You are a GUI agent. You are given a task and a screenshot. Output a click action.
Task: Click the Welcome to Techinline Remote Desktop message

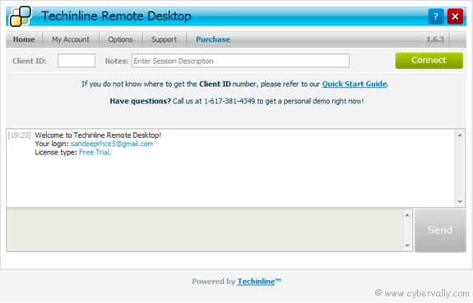point(98,135)
